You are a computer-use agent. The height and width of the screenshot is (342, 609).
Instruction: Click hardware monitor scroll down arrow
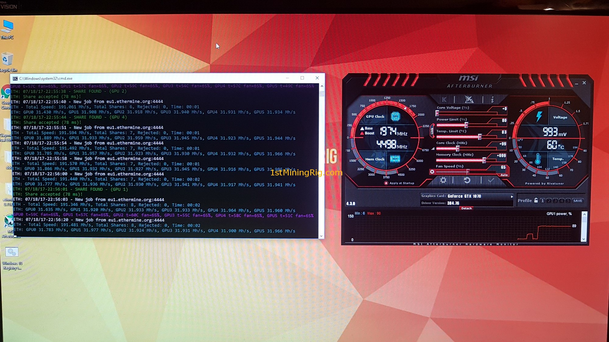click(584, 239)
